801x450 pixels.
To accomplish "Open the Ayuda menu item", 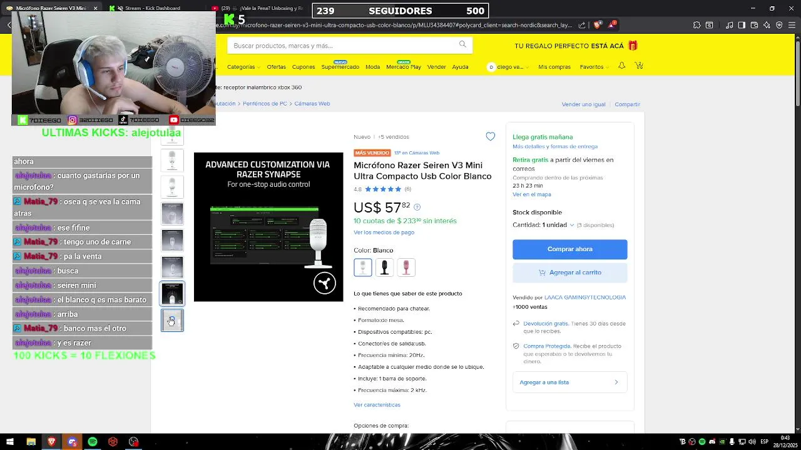I will (x=460, y=67).
